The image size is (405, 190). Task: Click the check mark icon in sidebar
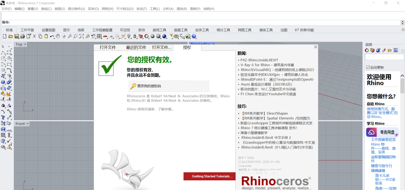pos(9,141)
